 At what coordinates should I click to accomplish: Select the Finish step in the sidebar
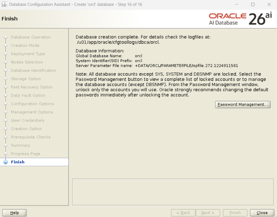tap(18, 162)
